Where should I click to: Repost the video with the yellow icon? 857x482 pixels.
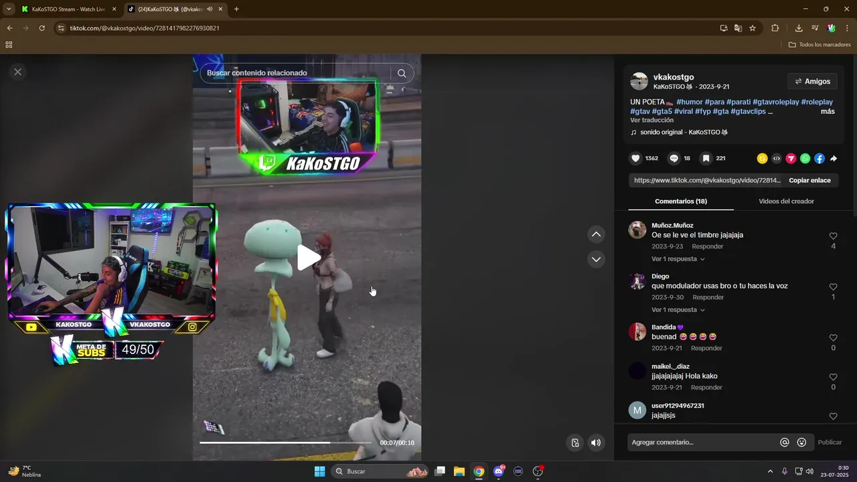click(762, 159)
